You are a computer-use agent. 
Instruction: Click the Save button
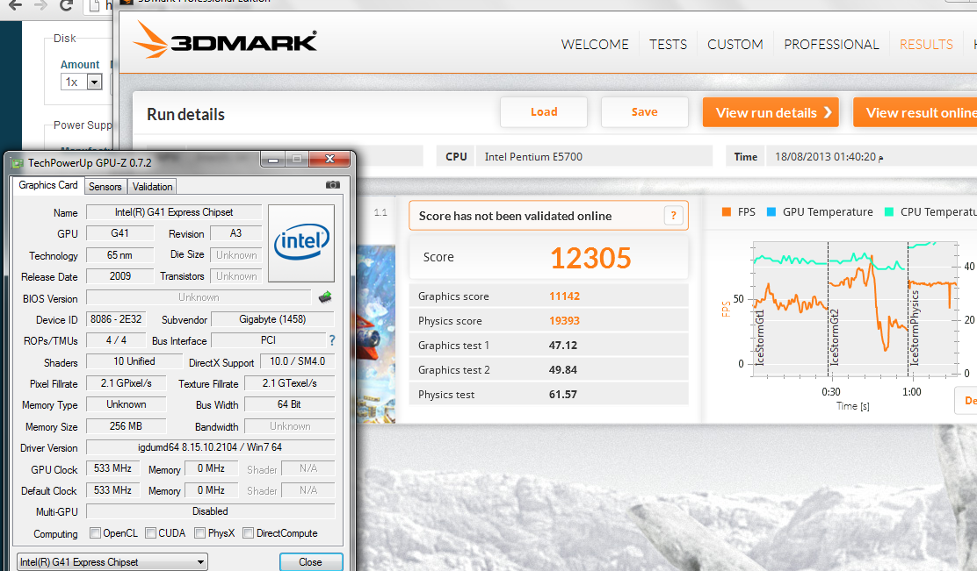[644, 112]
